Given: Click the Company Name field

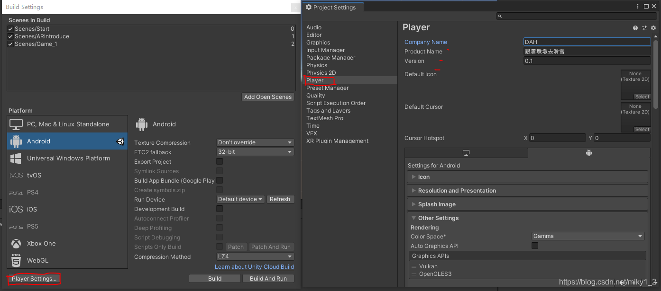Looking at the screenshot, I should click(587, 42).
